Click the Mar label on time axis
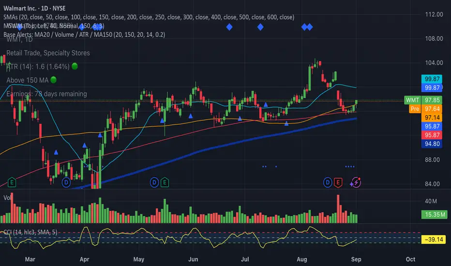 click(30, 259)
